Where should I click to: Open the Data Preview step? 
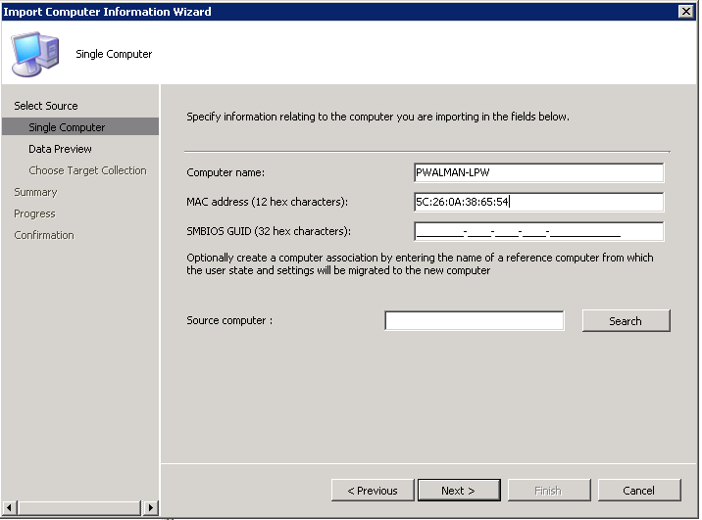tap(60, 149)
